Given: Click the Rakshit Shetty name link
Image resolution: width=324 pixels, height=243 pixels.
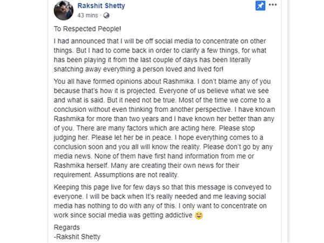Looking at the screenshot, I should [102, 5].
